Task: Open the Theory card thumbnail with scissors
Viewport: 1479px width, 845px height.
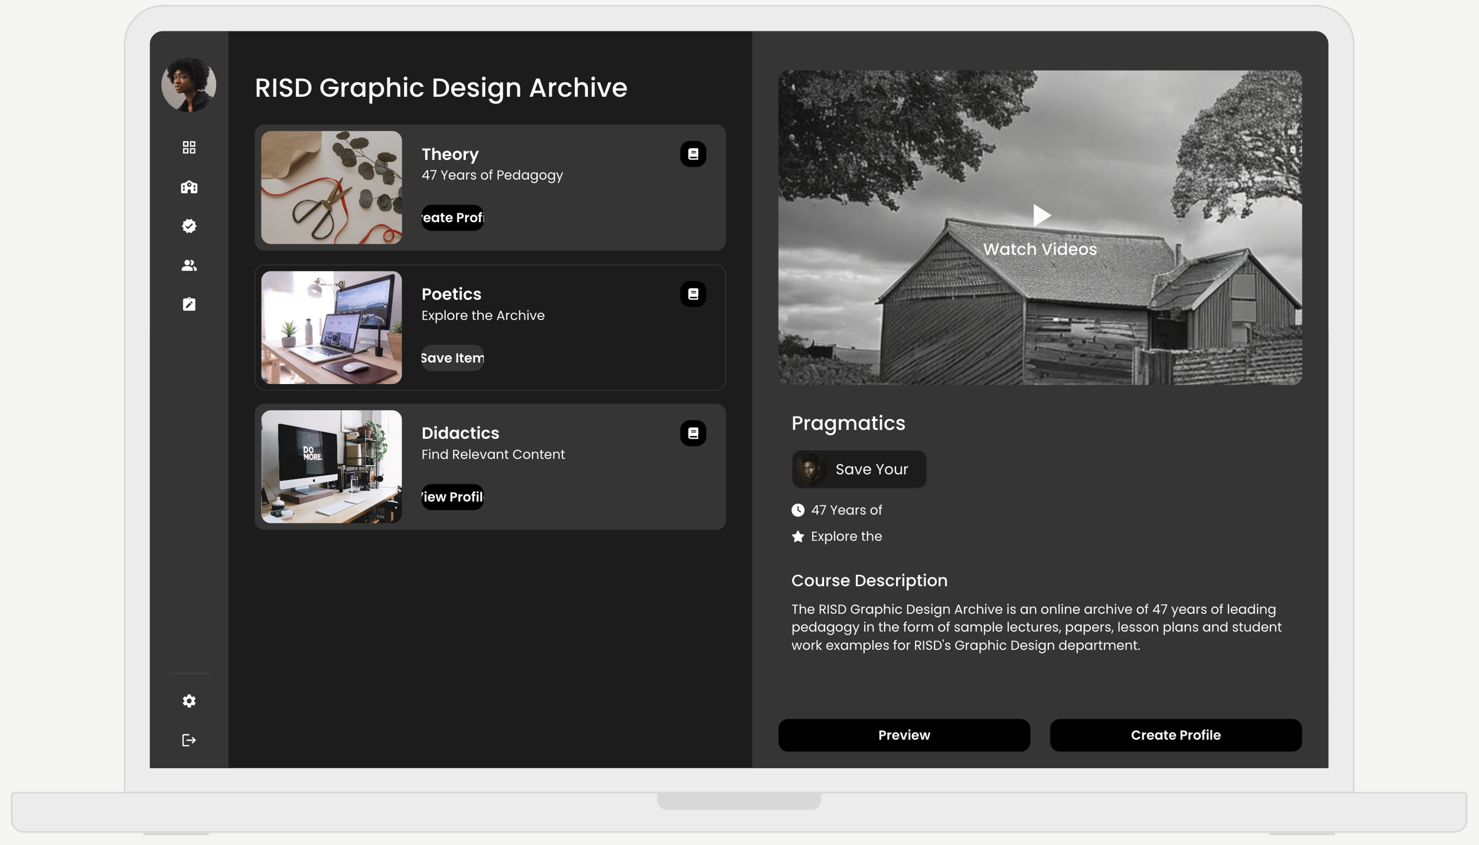Action: click(331, 187)
